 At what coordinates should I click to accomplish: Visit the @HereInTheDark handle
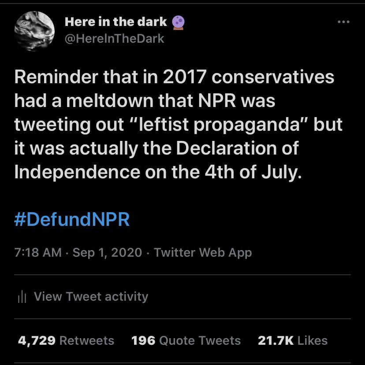coord(114,39)
